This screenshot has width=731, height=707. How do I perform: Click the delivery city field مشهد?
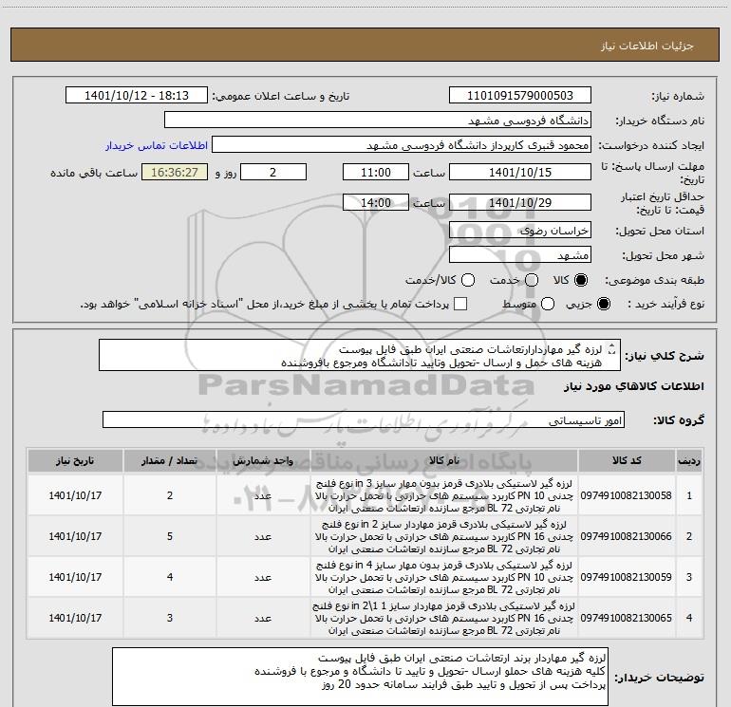click(520, 255)
